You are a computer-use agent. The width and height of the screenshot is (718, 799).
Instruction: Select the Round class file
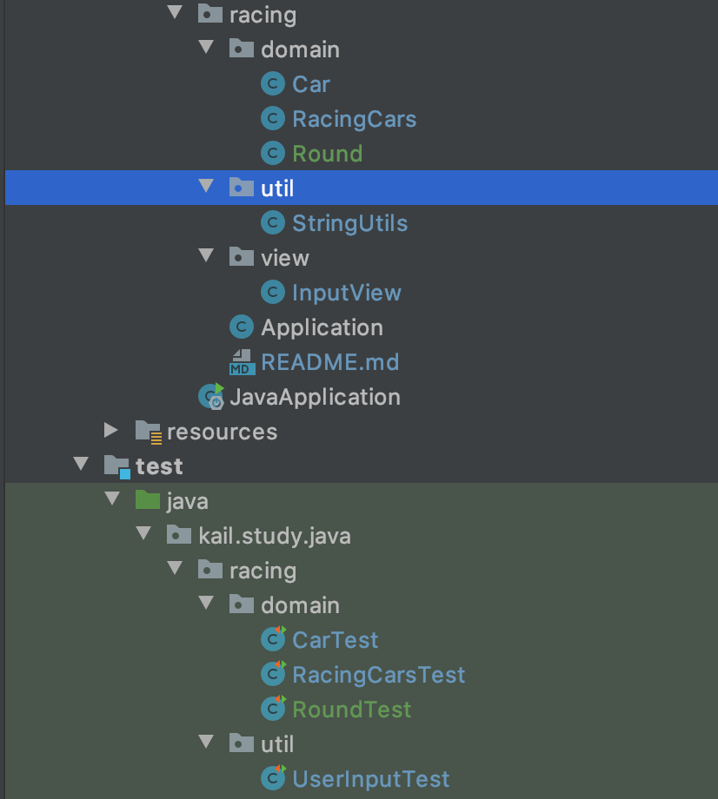tap(328, 154)
